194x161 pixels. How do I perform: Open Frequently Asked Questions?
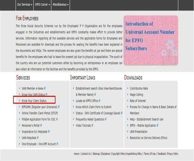pyautogui.click(x=90, y=119)
